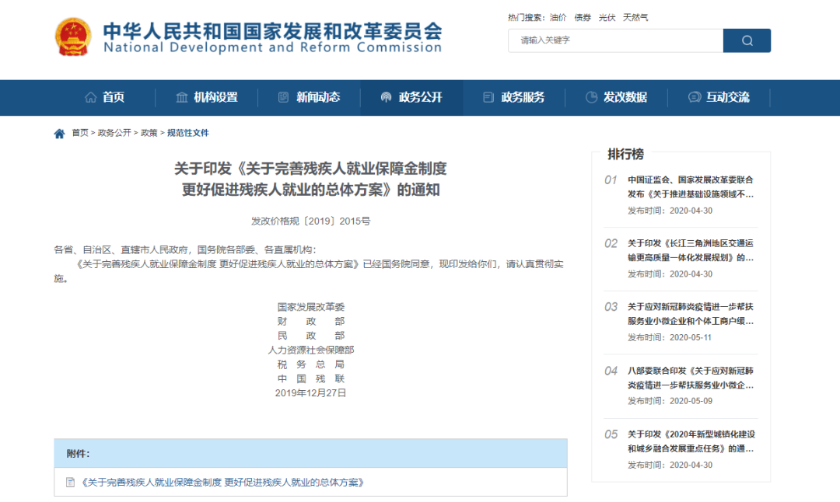Open ranking item 01 about 中国证监会
The height and width of the screenshot is (502, 840).
click(x=690, y=187)
